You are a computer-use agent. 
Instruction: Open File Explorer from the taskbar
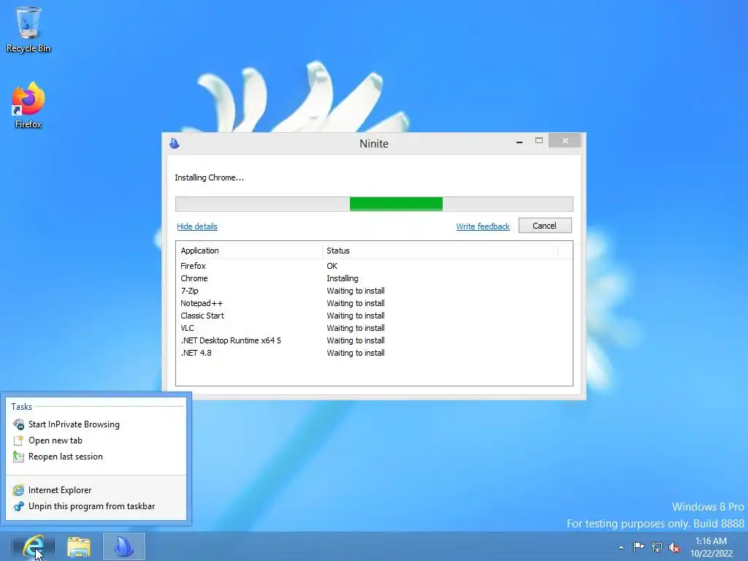tap(79, 546)
